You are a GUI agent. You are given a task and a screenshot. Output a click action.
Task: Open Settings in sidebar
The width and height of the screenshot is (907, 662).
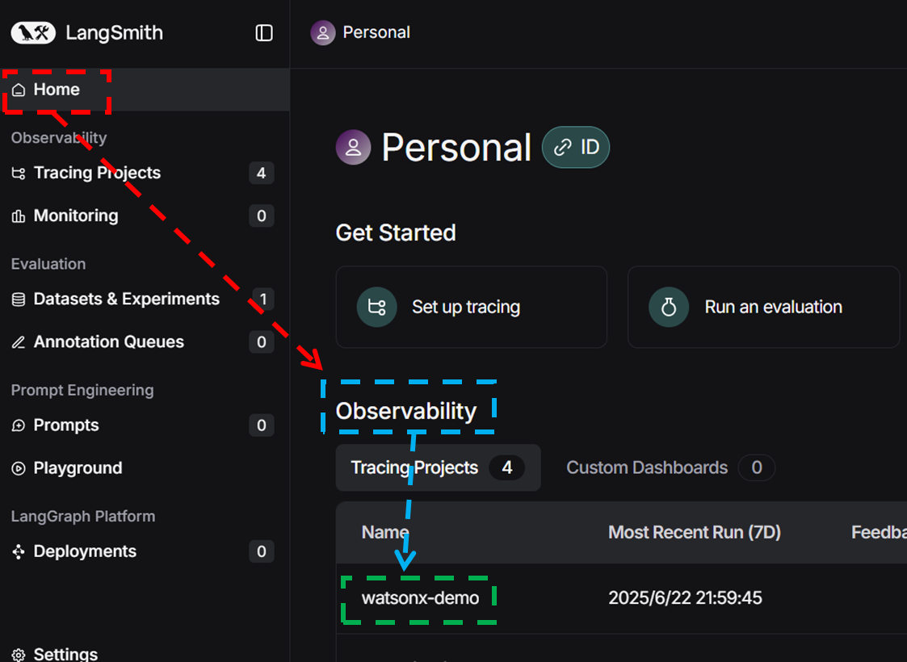tap(145, 654)
